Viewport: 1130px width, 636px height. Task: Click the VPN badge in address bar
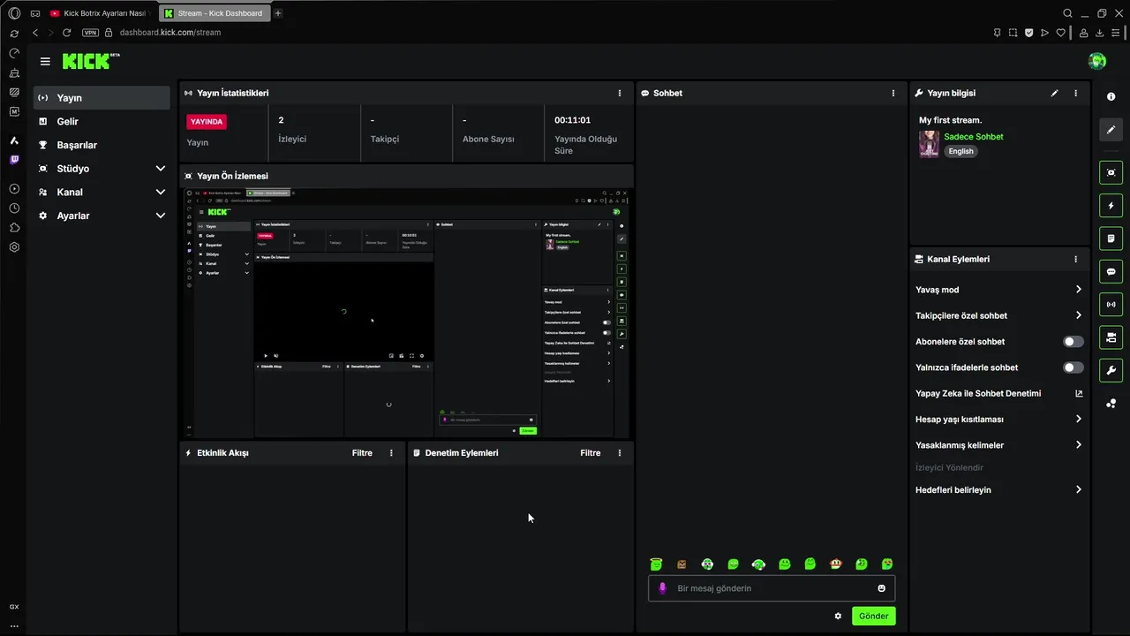tap(90, 33)
